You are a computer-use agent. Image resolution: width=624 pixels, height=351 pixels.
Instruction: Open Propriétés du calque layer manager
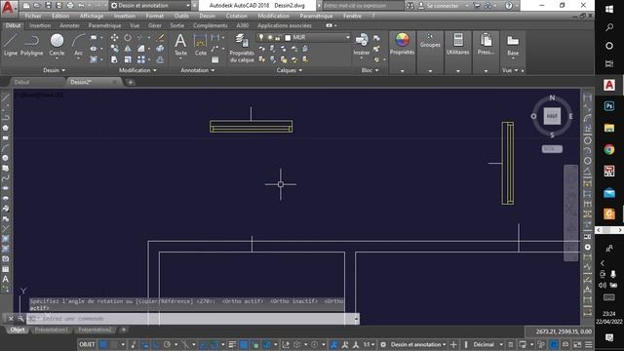pos(242,48)
